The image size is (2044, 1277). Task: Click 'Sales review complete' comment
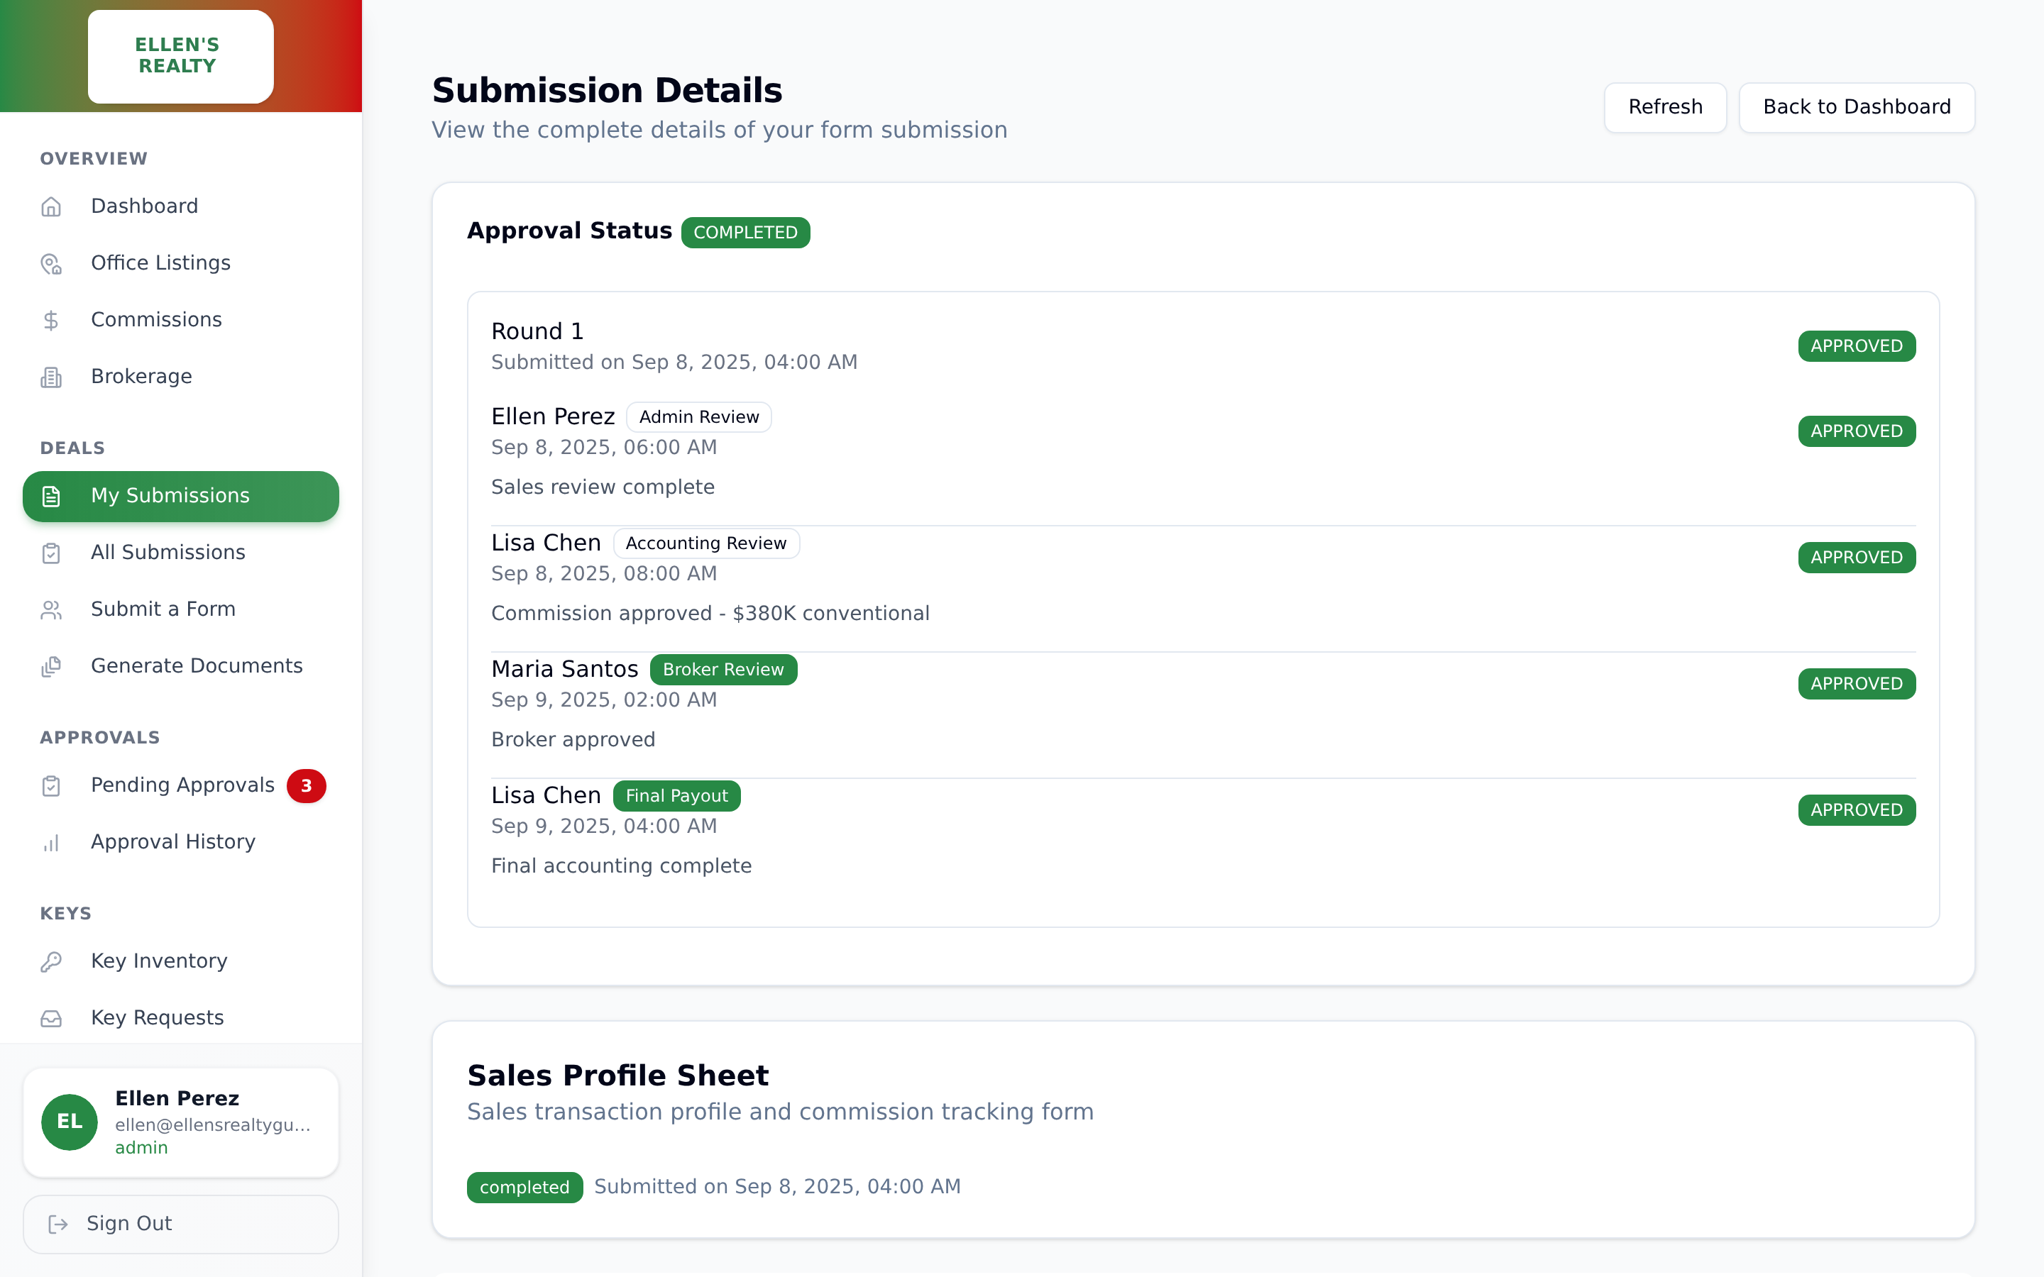[x=603, y=487]
